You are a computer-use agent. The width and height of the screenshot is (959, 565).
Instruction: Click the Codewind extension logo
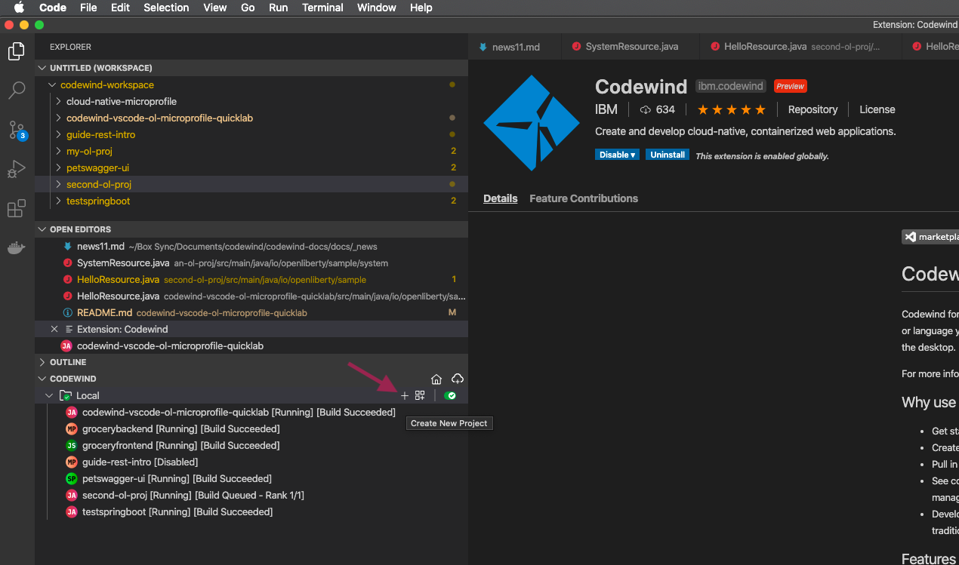click(x=532, y=123)
